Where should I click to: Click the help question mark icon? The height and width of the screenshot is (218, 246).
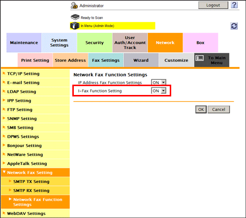(x=234, y=5)
